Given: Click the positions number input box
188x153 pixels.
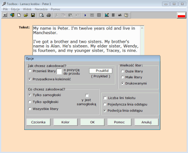Looking at the screenshot, I should click(x=59, y=72).
